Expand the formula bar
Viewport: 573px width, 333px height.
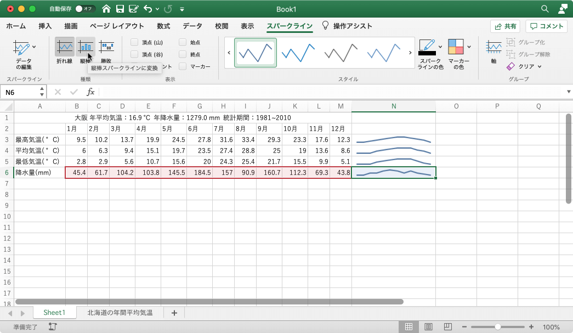coord(569,92)
